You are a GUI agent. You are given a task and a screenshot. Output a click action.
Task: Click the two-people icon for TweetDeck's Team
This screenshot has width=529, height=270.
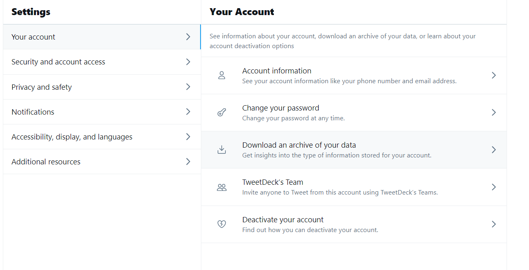coord(222,187)
